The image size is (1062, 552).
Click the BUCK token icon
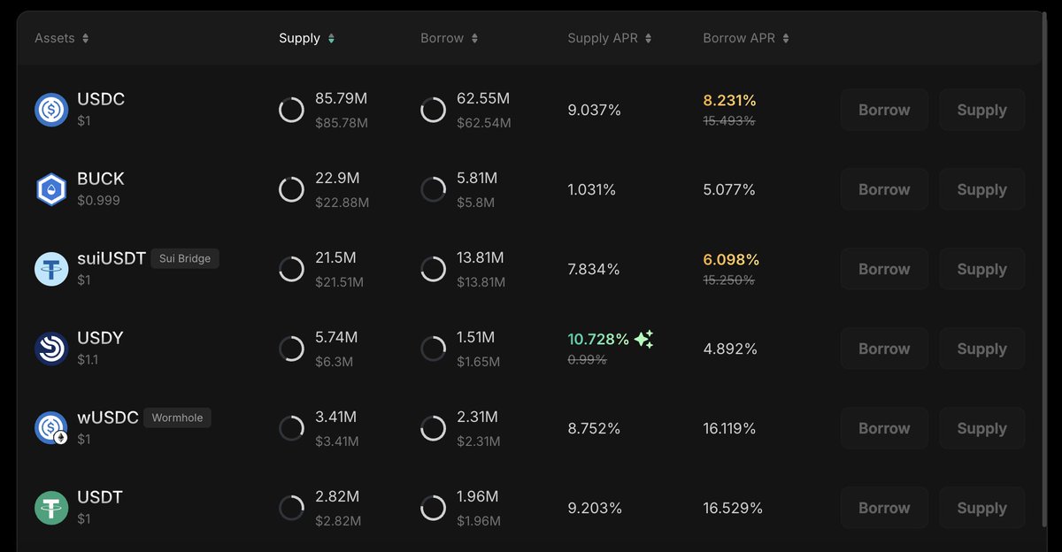(x=51, y=189)
